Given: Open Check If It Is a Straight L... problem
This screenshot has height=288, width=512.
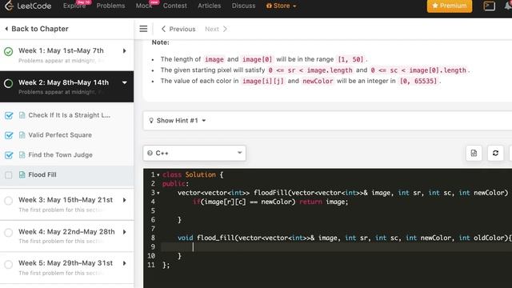Looking at the screenshot, I should pyautogui.click(x=70, y=115).
